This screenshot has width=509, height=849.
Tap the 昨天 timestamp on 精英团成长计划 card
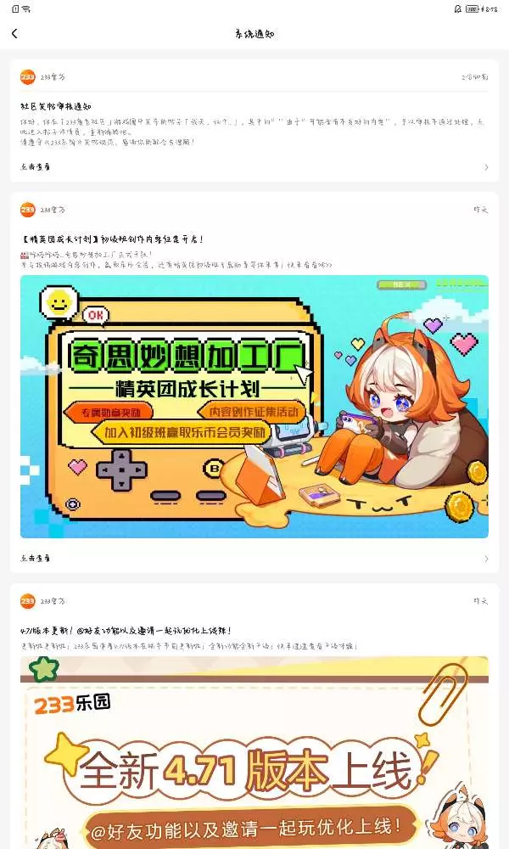click(x=480, y=210)
